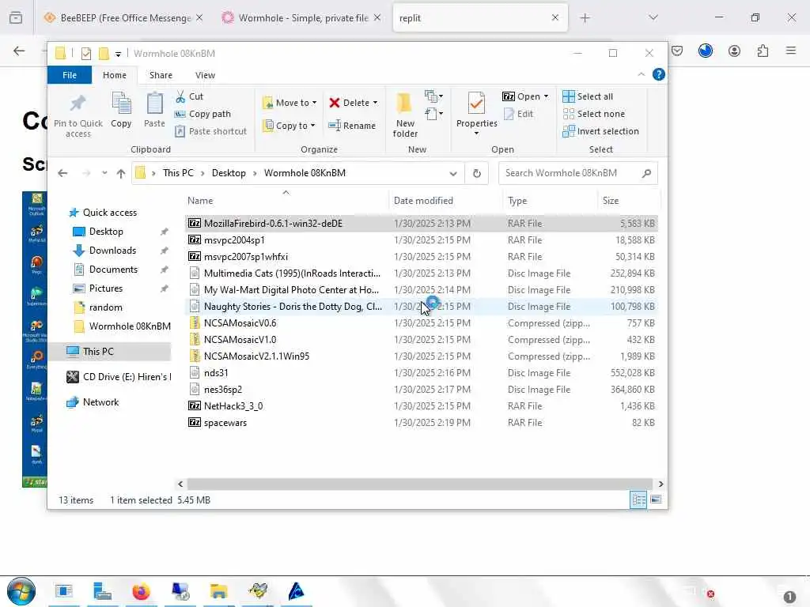The width and height of the screenshot is (810, 607).
Task: Open new browser tab plus button
Action: click(x=585, y=18)
